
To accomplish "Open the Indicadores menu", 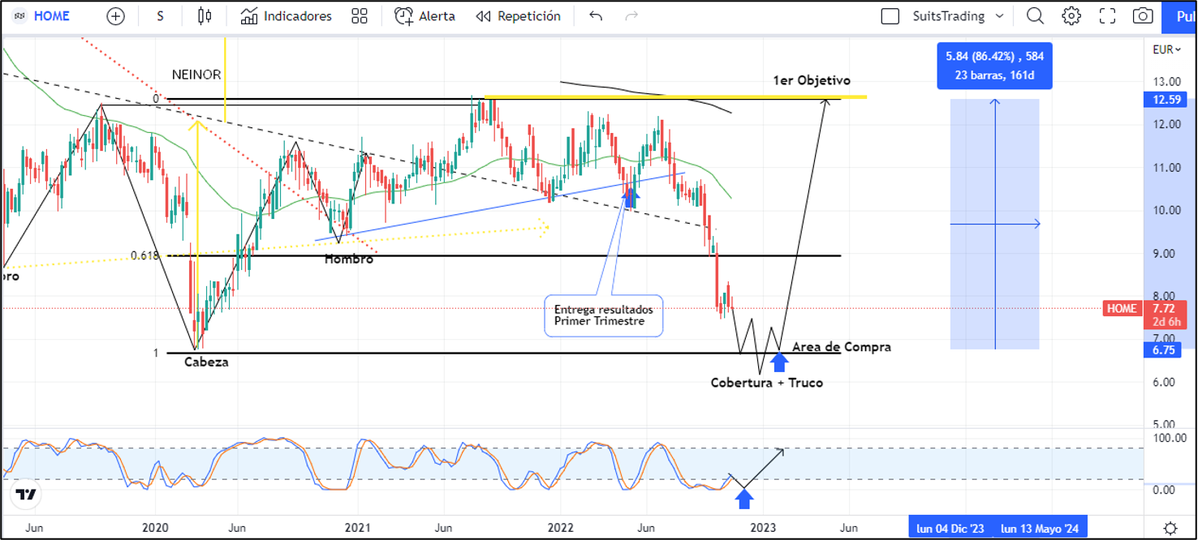I will (x=287, y=16).
